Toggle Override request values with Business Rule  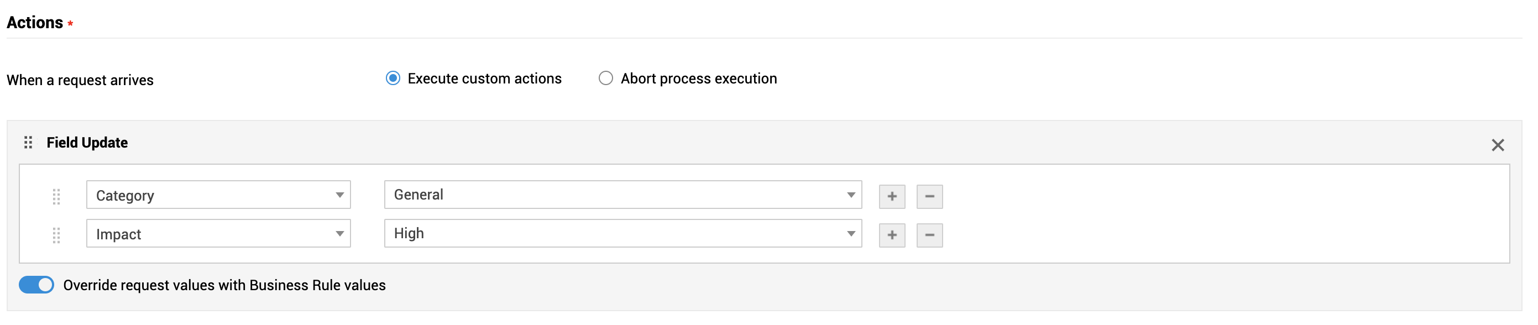(x=36, y=285)
